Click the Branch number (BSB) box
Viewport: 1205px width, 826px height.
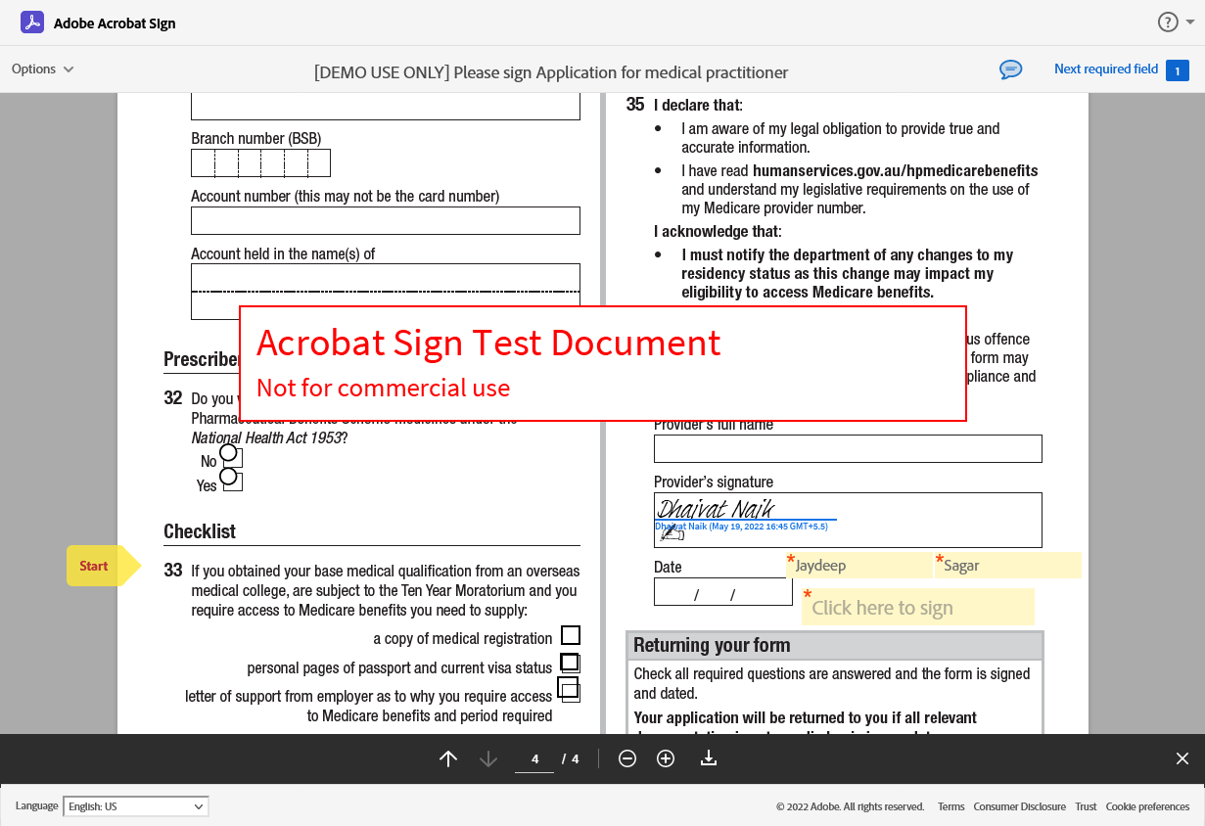coord(260,162)
